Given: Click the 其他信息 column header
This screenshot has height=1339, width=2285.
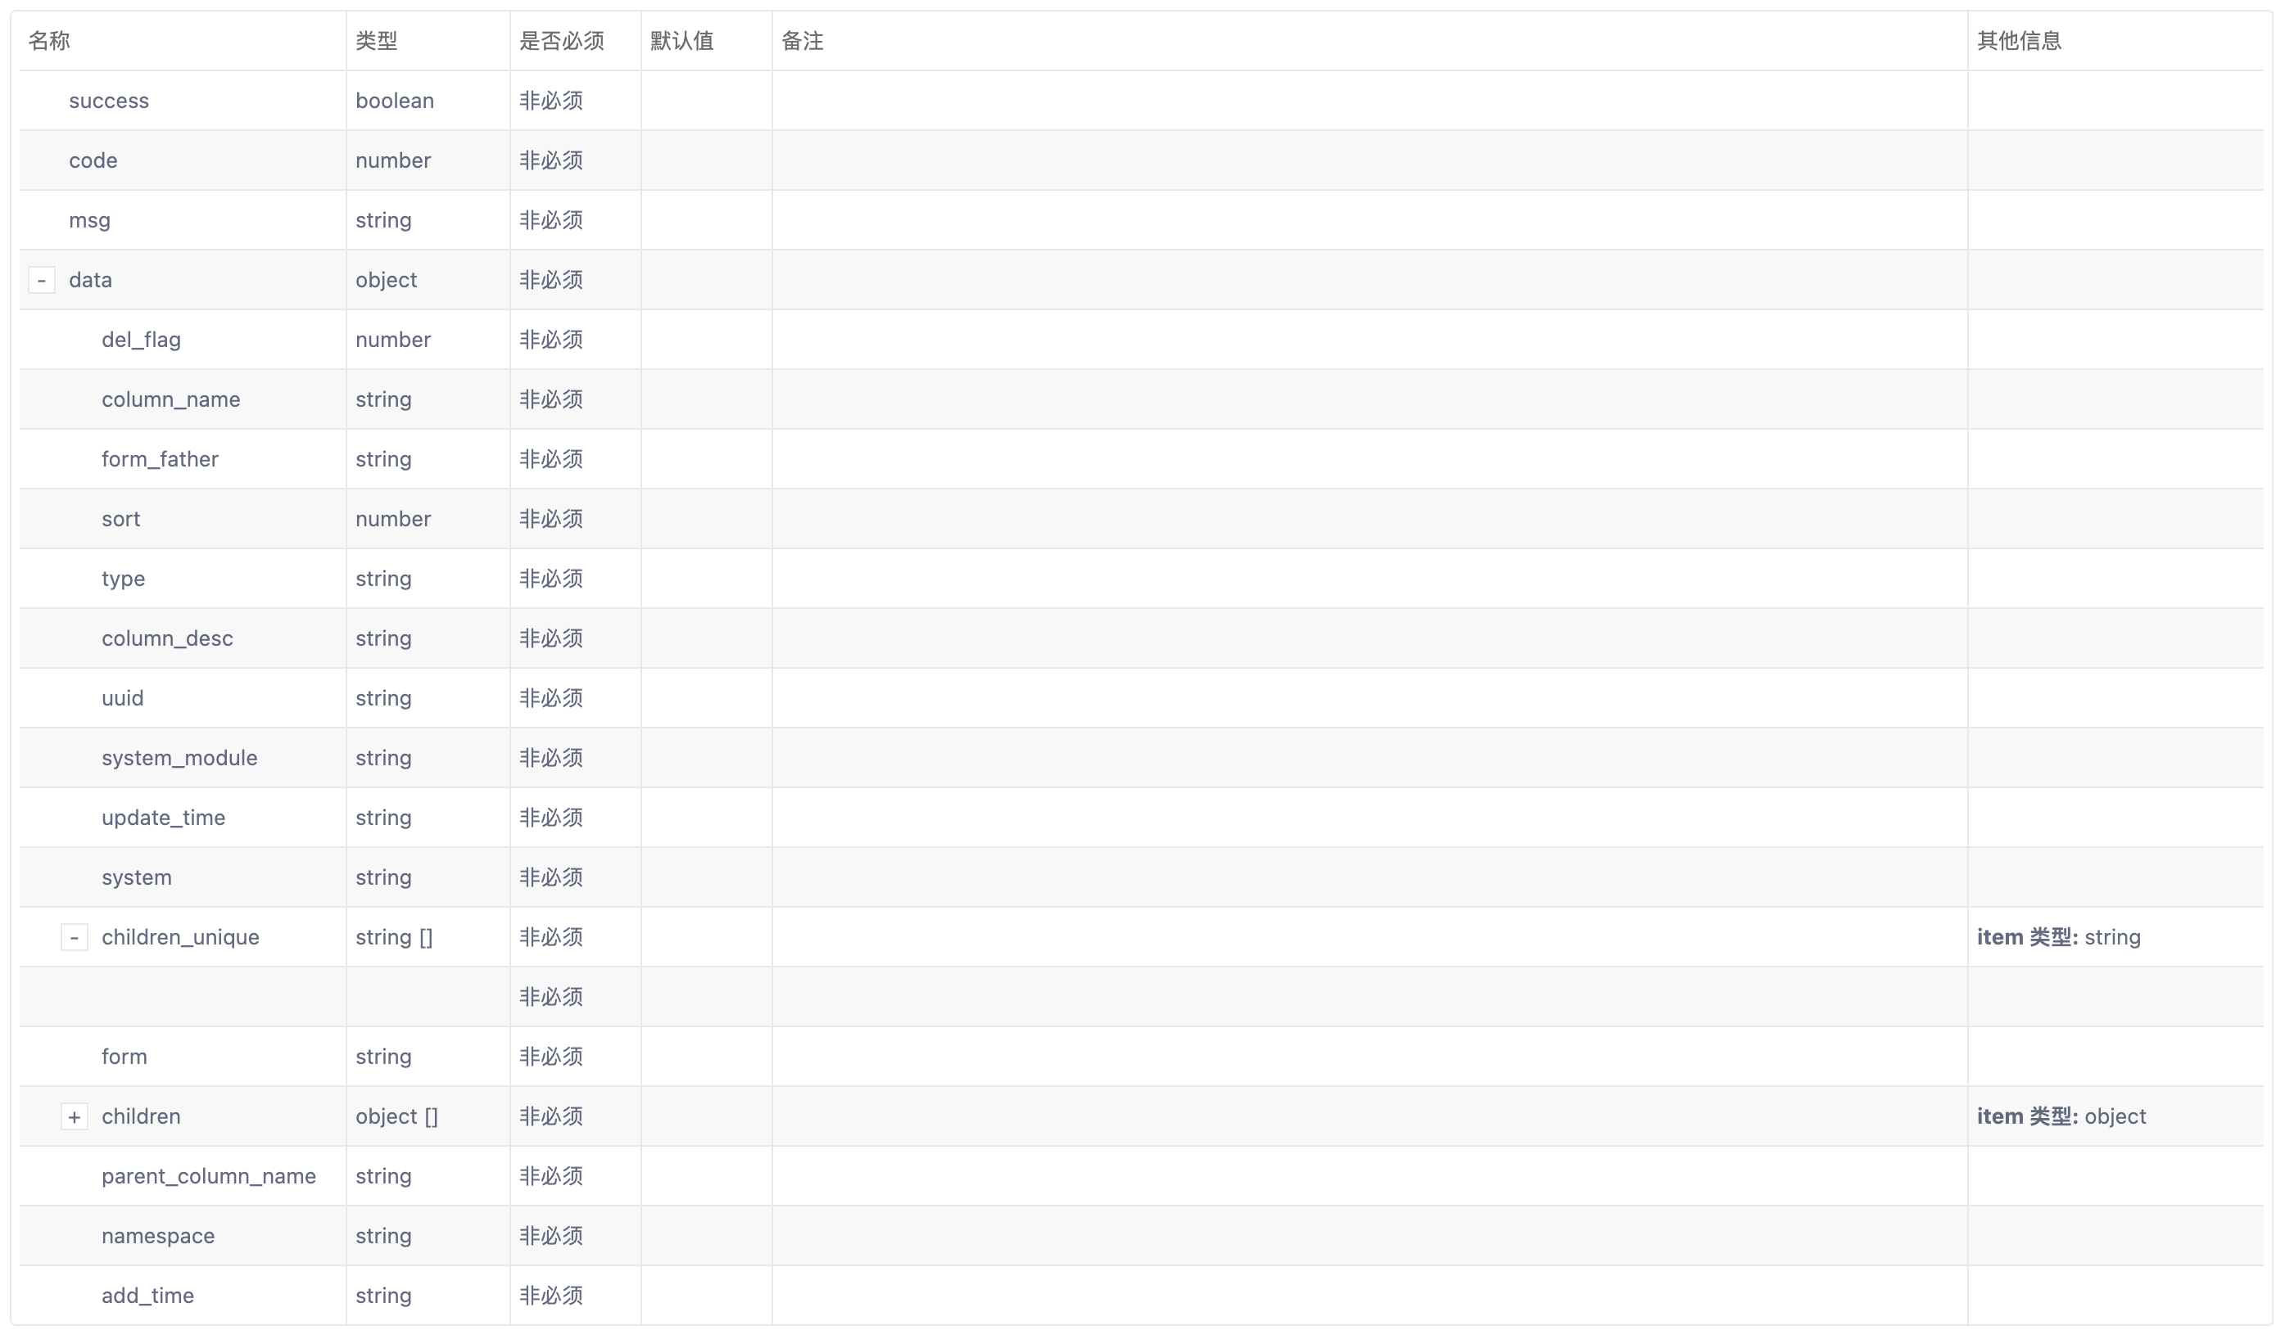Looking at the screenshot, I should (x=2018, y=41).
